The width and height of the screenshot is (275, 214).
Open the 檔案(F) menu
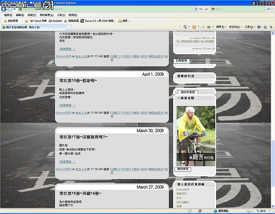coord(8,15)
